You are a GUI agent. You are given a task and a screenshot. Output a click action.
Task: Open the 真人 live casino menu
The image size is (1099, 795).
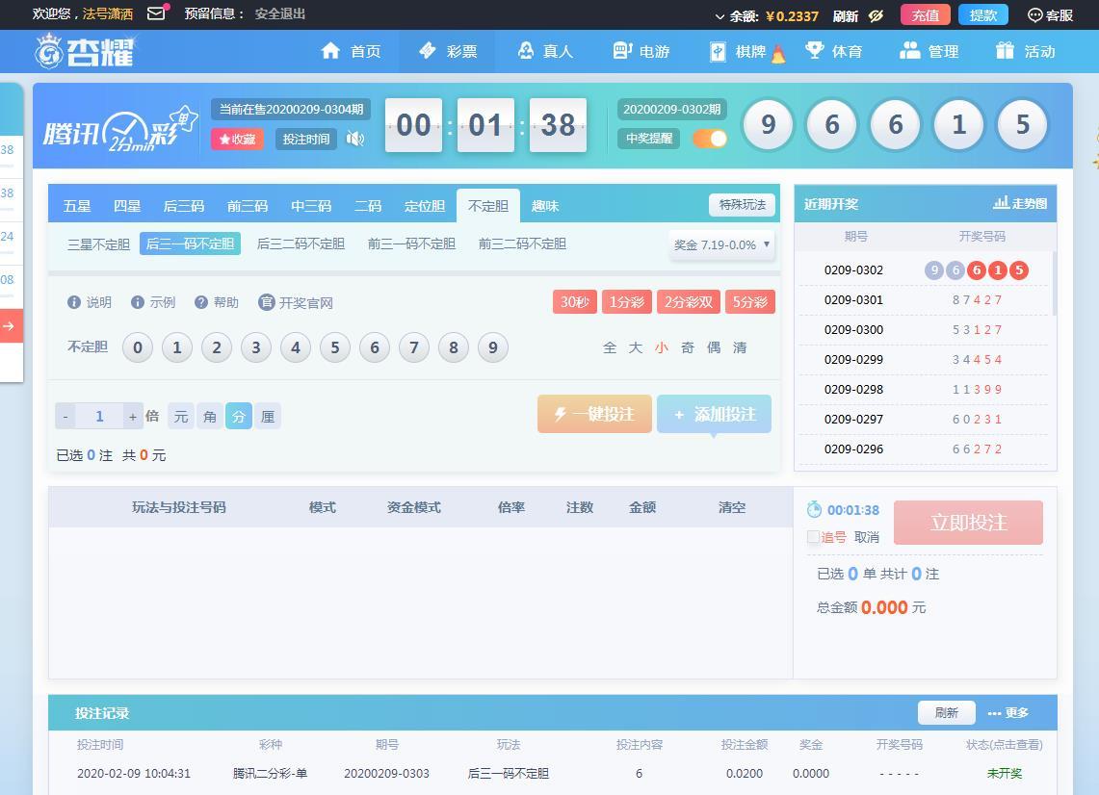[544, 50]
